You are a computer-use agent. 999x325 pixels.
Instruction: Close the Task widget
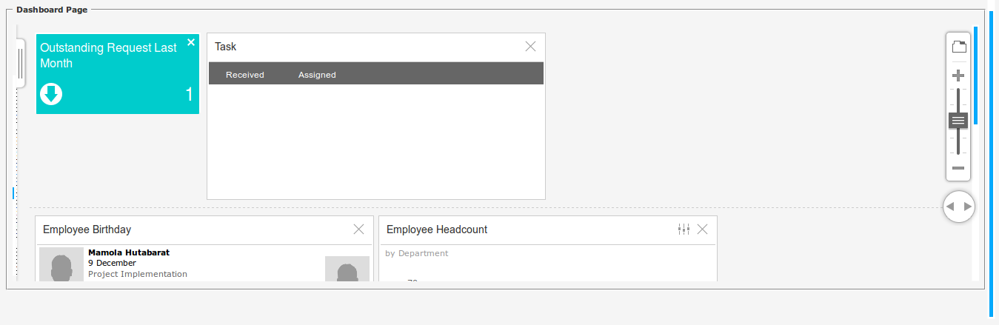(530, 47)
